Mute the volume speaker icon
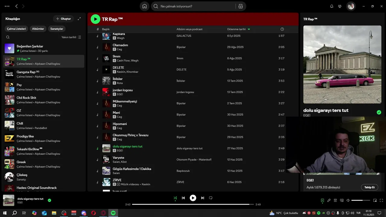Image resolution: width=386 pixels, height=217 pixels. [x=348, y=200]
